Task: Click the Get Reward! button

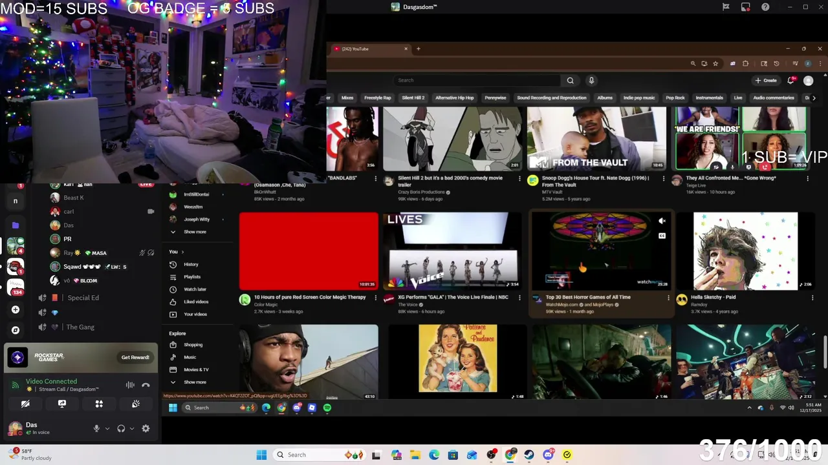Action: click(x=135, y=357)
